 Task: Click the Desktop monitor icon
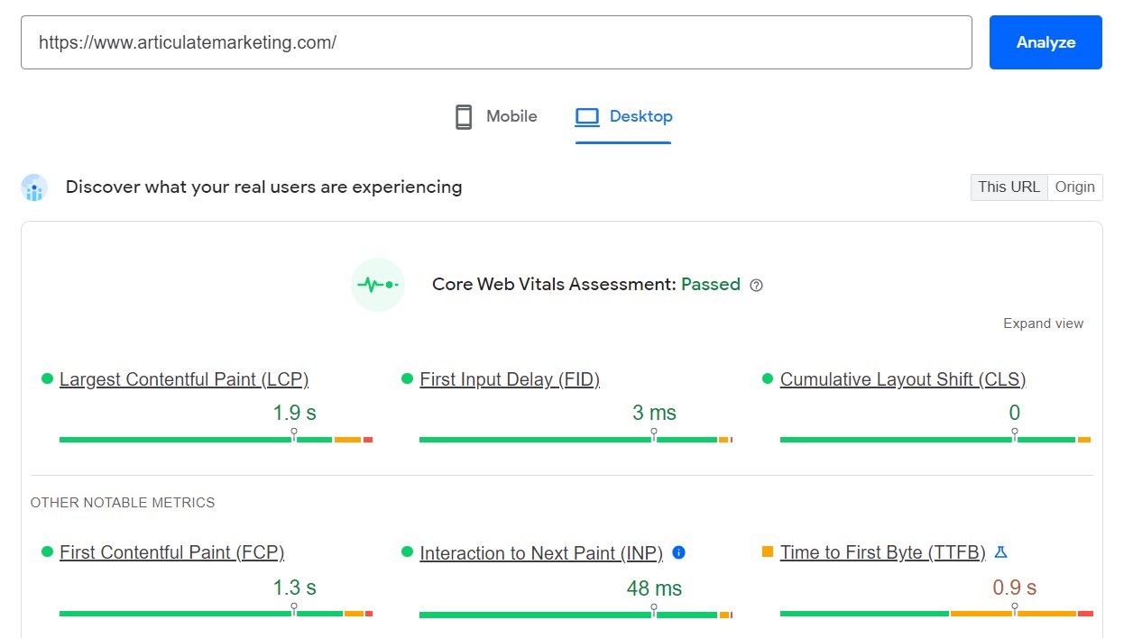point(587,116)
